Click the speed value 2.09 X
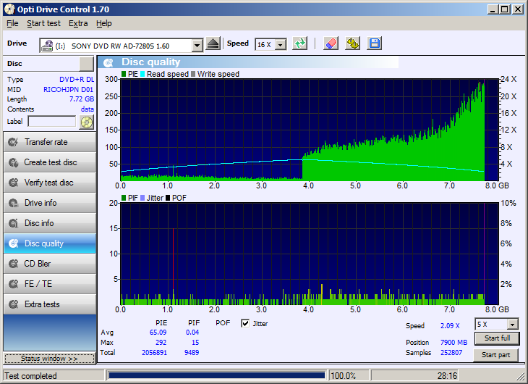Image resolution: width=528 pixels, height=384 pixels. pyautogui.click(x=450, y=325)
